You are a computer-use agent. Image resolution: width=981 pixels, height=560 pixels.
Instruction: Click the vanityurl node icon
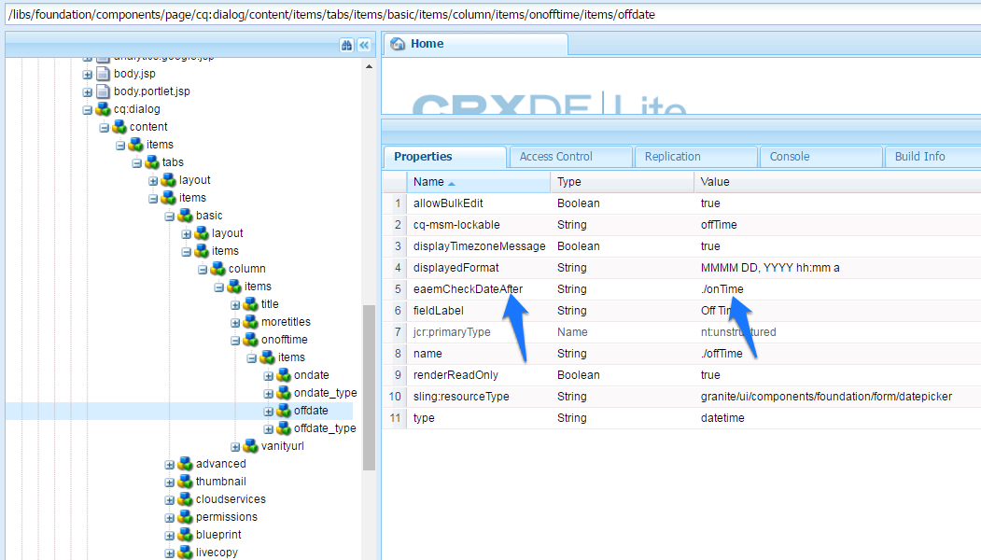coord(251,446)
